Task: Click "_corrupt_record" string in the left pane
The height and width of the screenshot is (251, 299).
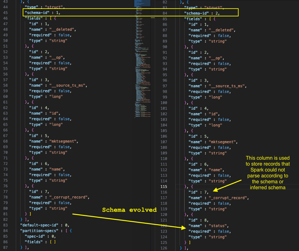Action: (69, 197)
